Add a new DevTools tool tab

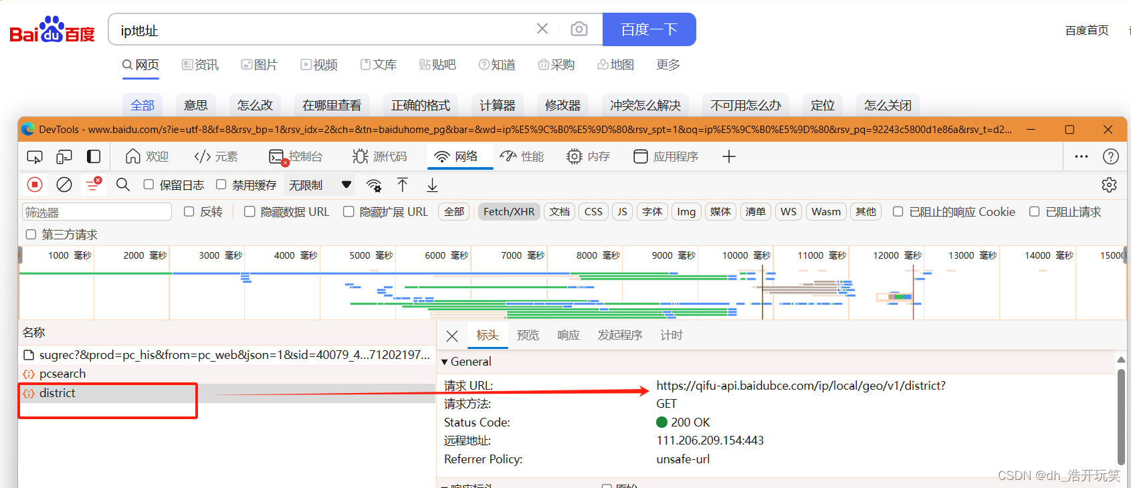[729, 156]
